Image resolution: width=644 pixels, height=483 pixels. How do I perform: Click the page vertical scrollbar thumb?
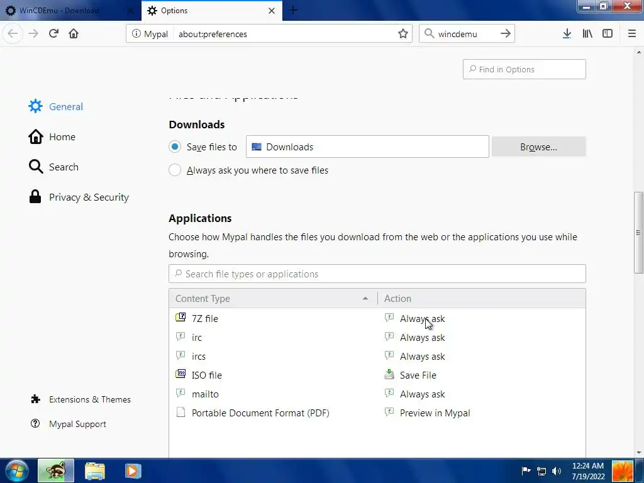[638, 233]
